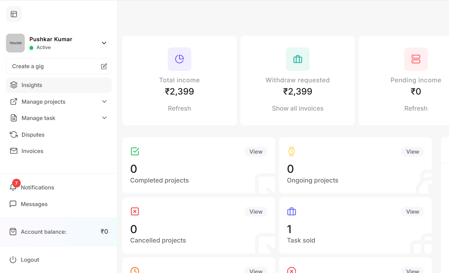The width and height of the screenshot is (449, 273).
Task: Click the Ongoing projects watch icon
Action: [x=292, y=151]
